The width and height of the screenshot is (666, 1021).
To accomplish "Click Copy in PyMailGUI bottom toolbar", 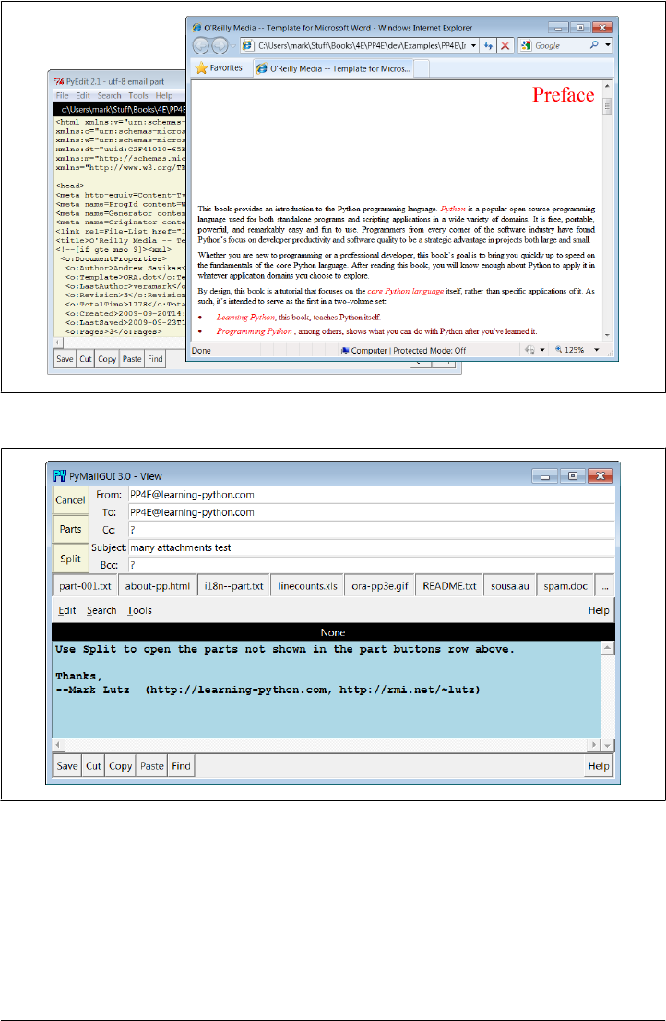I will pos(120,766).
